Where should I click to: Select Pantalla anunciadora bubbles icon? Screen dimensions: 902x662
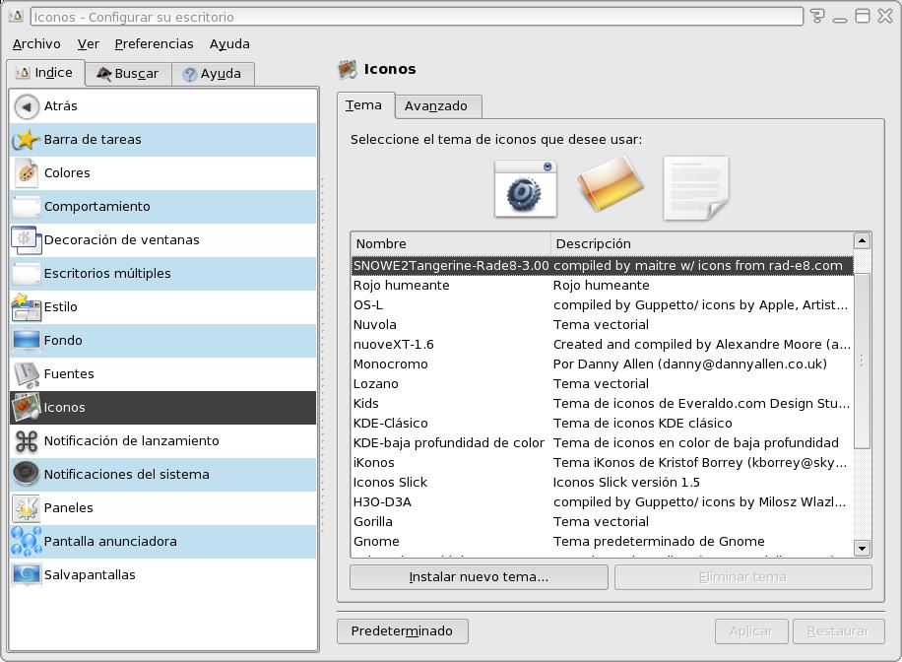[x=26, y=541]
